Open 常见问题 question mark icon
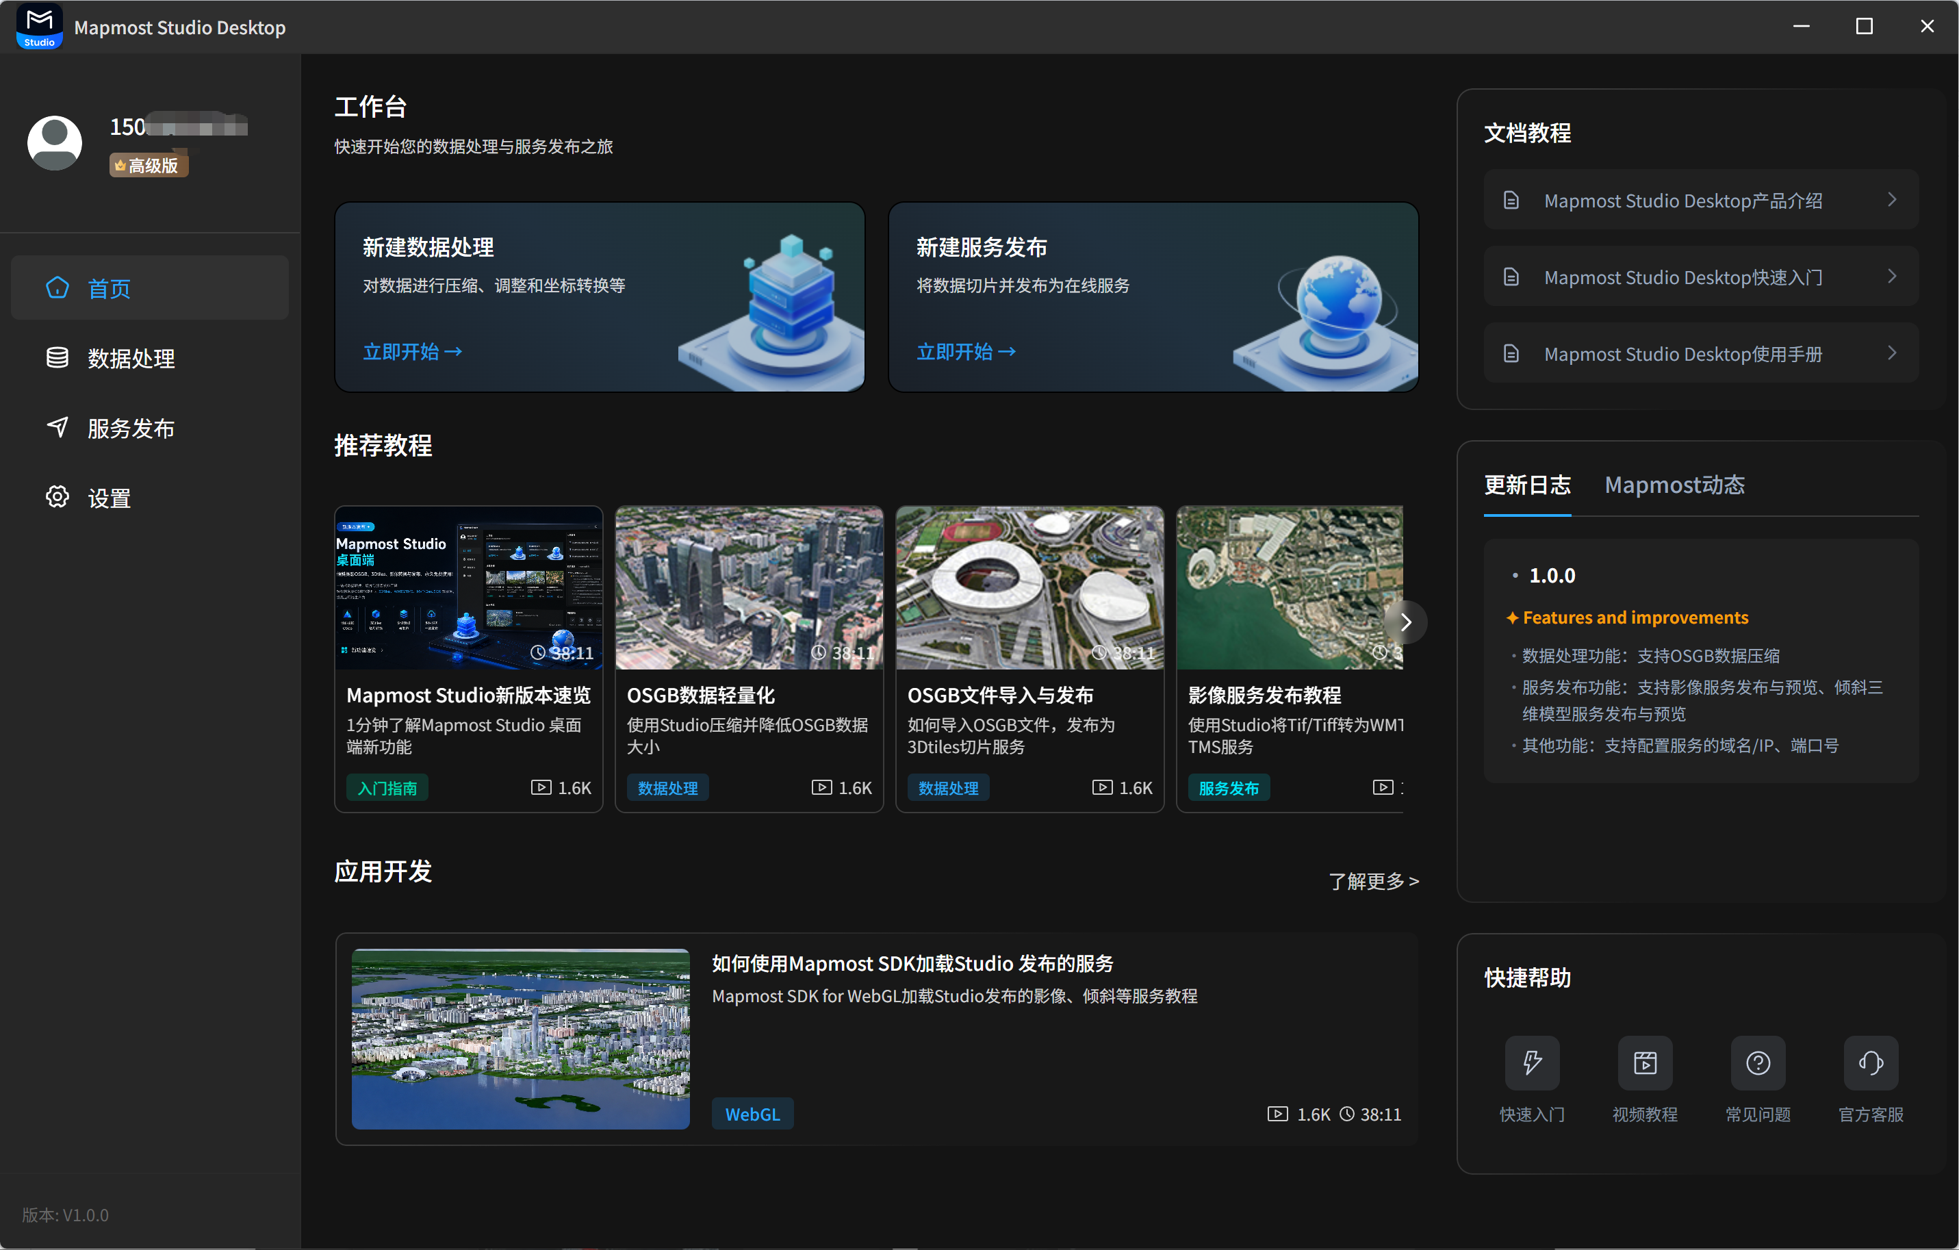Screen dimensions: 1959x1250 1758,1063
